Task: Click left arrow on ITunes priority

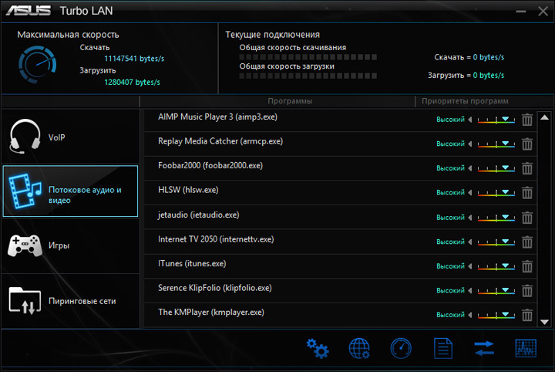Action: click(470, 266)
